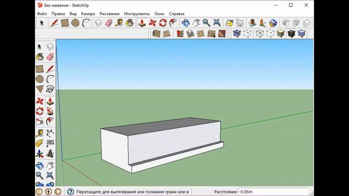The height and width of the screenshot is (196, 349).
Task: Select Push/Pull tool in left palette
Action: [x=50, y=101]
